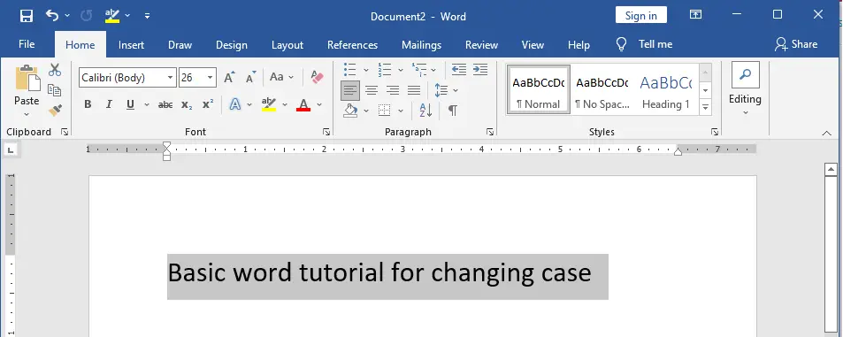
Task: Open the Editing find menu
Action: pos(745,88)
